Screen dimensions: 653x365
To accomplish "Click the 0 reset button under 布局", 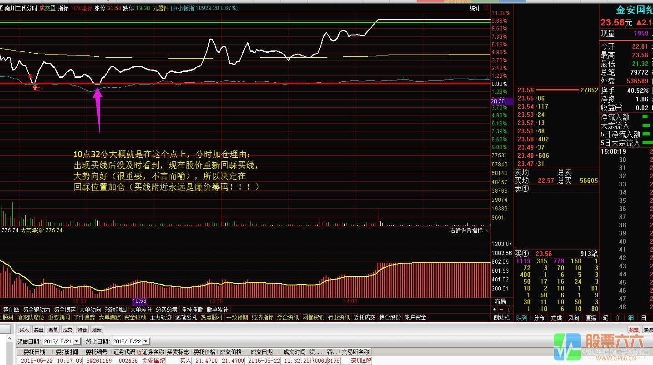I will point(509,310).
